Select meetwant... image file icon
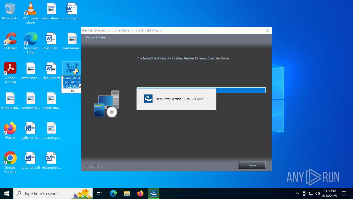This screenshot has width=353, height=199. click(x=51, y=101)
